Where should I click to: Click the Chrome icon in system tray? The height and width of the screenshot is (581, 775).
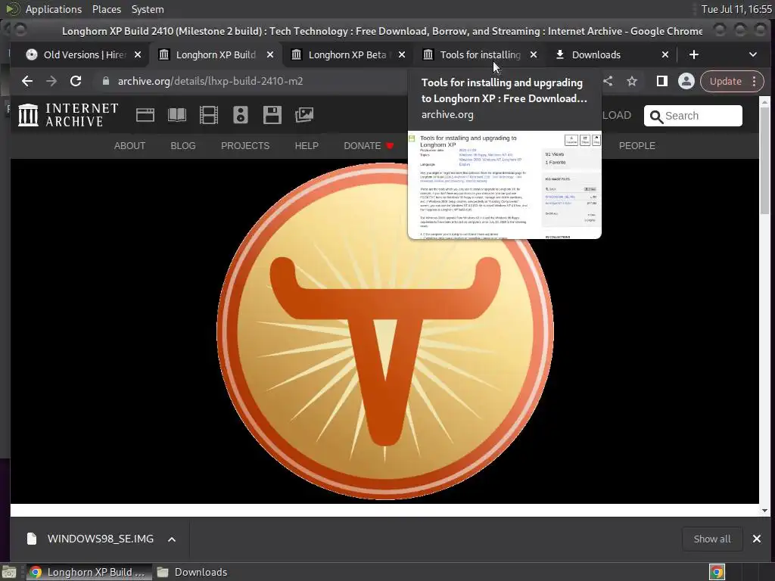pyautogui.click(x=717, y=572)
